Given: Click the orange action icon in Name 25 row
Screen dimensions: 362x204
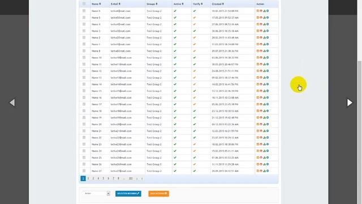Looking at the screenshot, I should 258,158.
